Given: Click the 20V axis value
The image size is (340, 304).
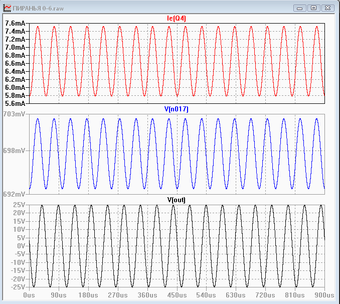Looking at the screenshot, I should [19, 213].
